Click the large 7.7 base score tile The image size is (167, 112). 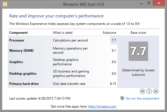[x=138, y=51]
